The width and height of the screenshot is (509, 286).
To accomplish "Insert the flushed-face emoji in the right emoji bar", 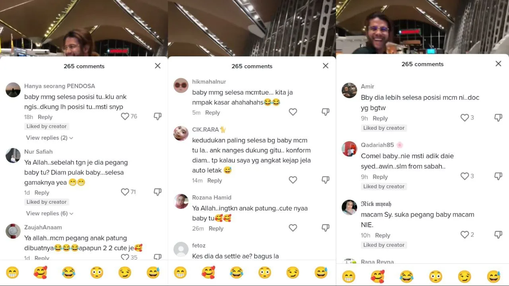I will click(435, 276).
